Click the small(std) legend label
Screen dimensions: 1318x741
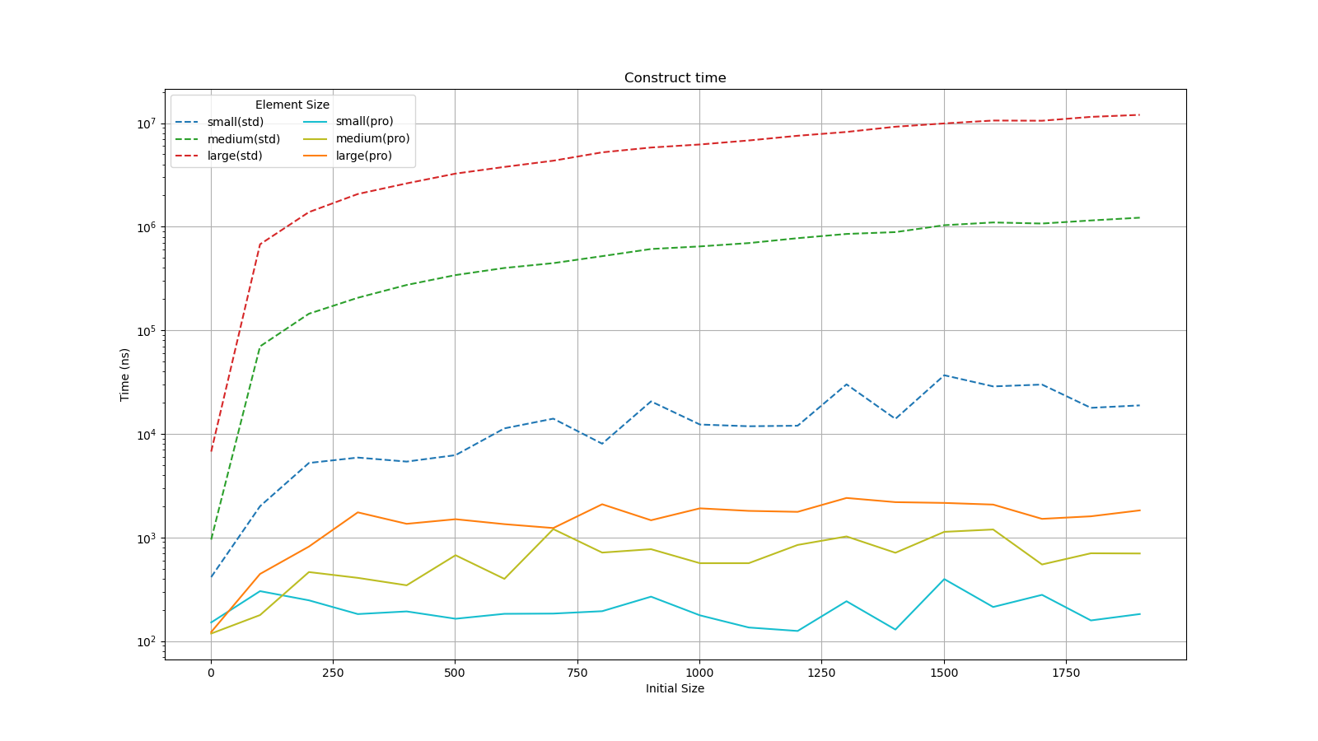click(x=236, y=122)
